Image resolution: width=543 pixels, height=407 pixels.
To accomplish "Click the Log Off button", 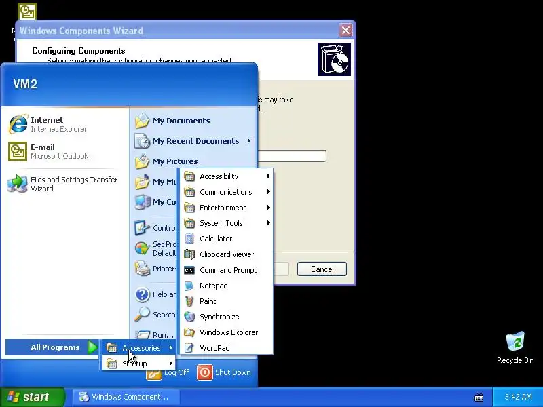I will pyautogui.click(x=168, y=372).
